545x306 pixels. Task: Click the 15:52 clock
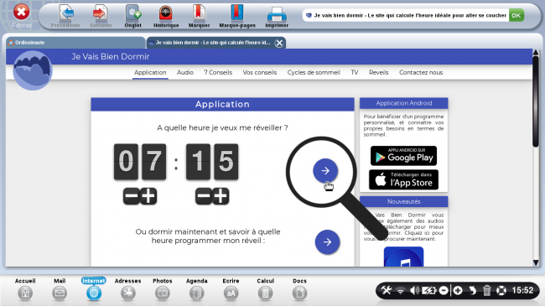tap(522, 290)
